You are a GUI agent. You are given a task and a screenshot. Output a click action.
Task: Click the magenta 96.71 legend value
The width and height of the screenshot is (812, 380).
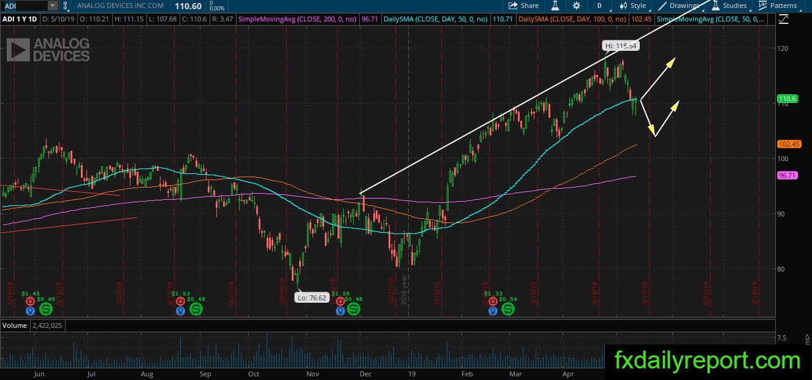point(370,20)
